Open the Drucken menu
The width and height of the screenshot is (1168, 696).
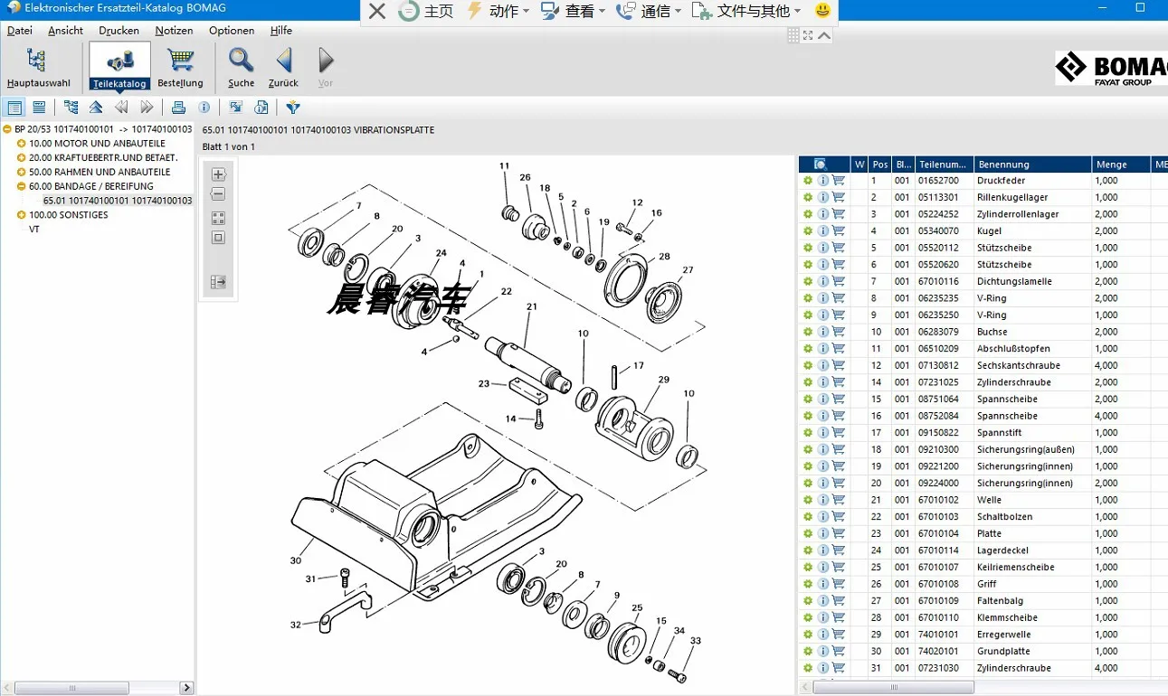[x=119, y=31]
